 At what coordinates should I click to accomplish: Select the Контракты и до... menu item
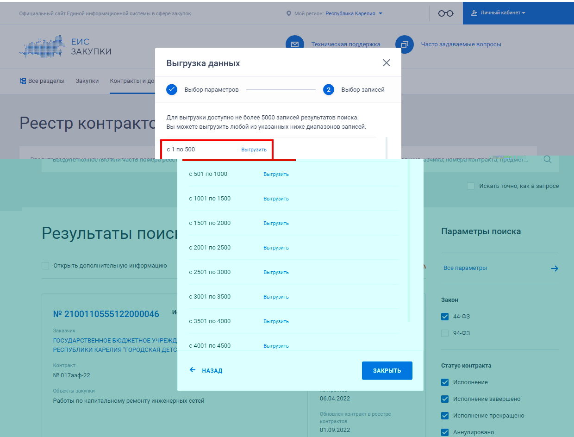(x=132, y=81)
